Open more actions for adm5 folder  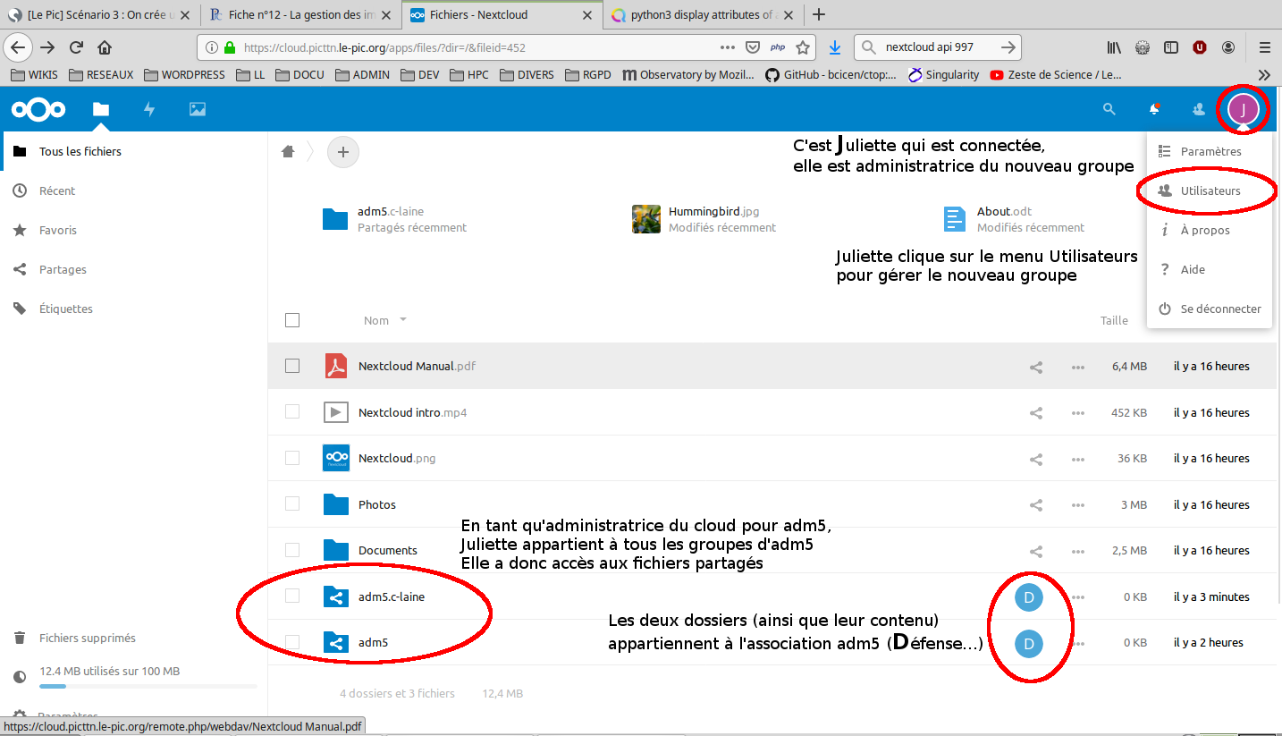pyautogui.click(x=1078, y=643)
